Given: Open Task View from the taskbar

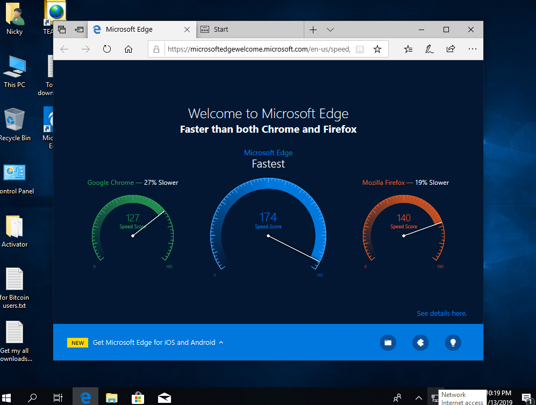Looking at the screenshot, I should (x=58, y=397).
